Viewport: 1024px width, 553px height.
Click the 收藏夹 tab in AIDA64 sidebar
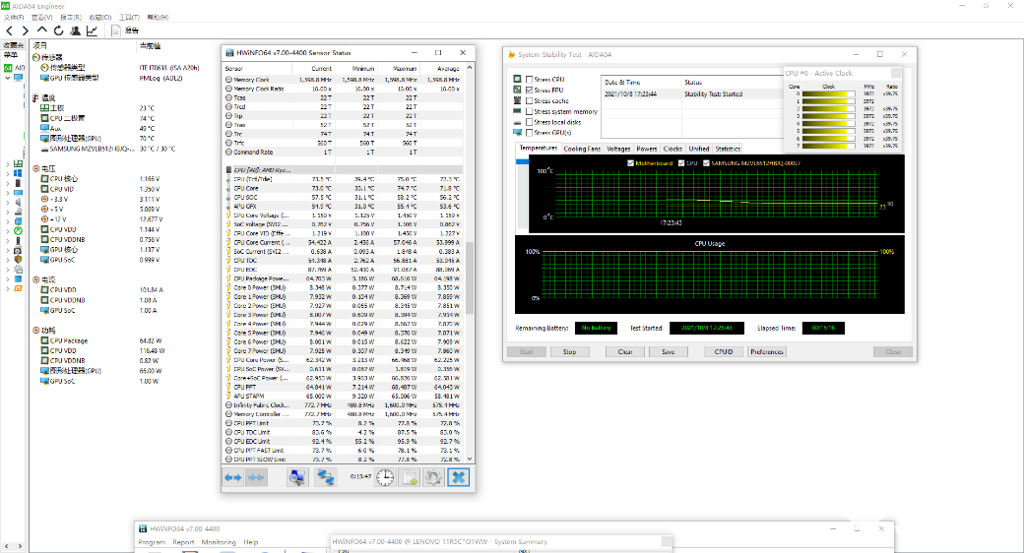click(14, 45)
